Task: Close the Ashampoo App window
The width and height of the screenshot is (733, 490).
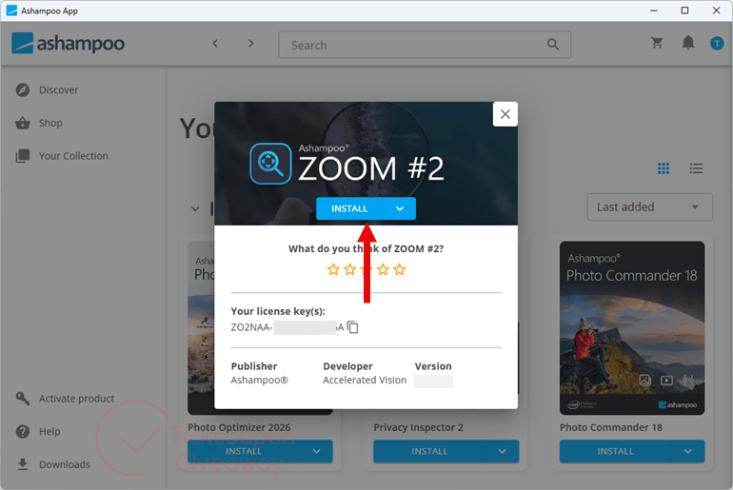Action: (x=716, y=10)
